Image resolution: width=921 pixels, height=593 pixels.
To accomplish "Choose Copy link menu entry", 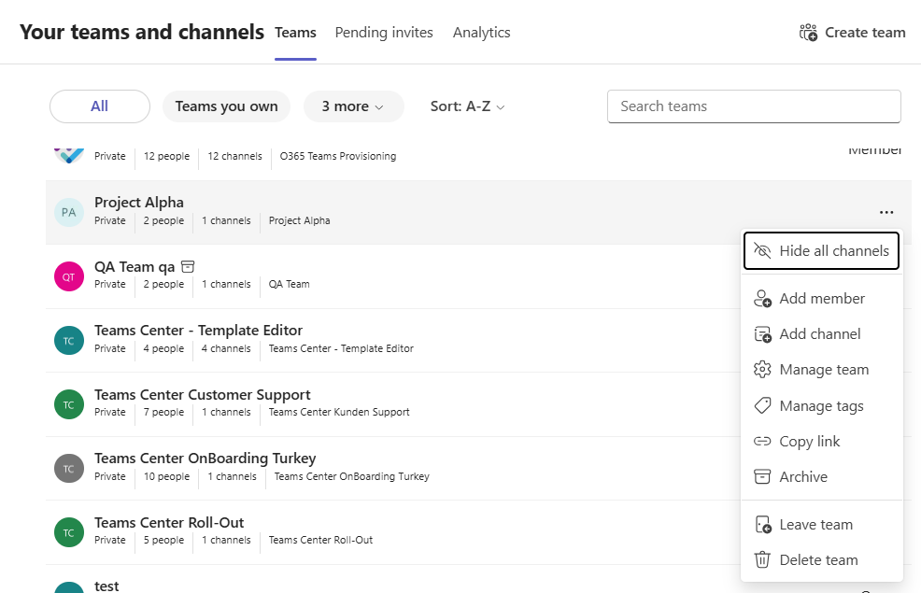I will coord(821,442).
